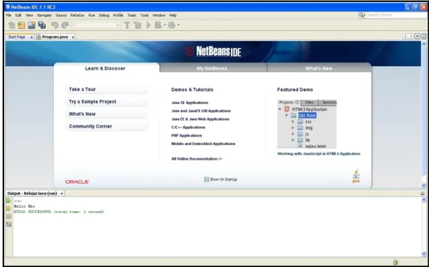Click the Open Project toolbar icon

click(31, 25)
